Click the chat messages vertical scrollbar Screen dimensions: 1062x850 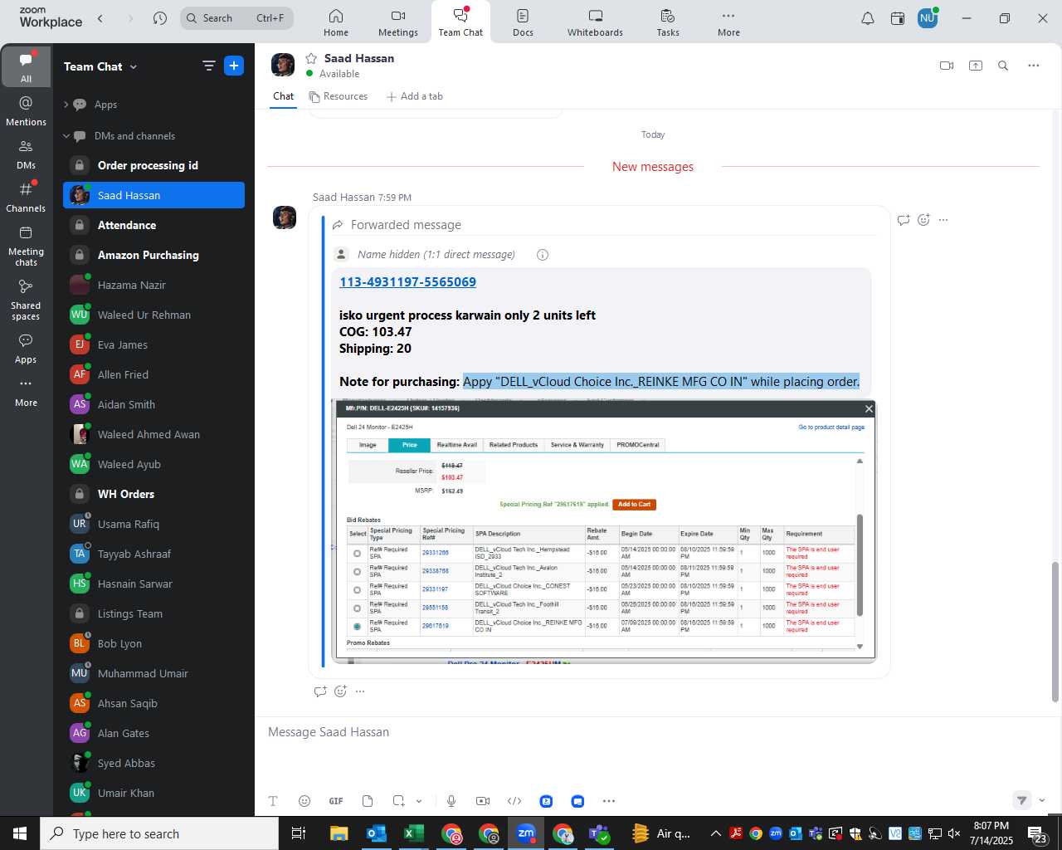[x=1055, y=632]
